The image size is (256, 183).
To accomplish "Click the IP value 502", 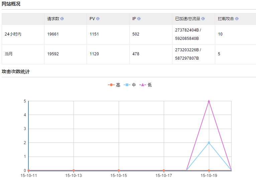I will 136,34.
